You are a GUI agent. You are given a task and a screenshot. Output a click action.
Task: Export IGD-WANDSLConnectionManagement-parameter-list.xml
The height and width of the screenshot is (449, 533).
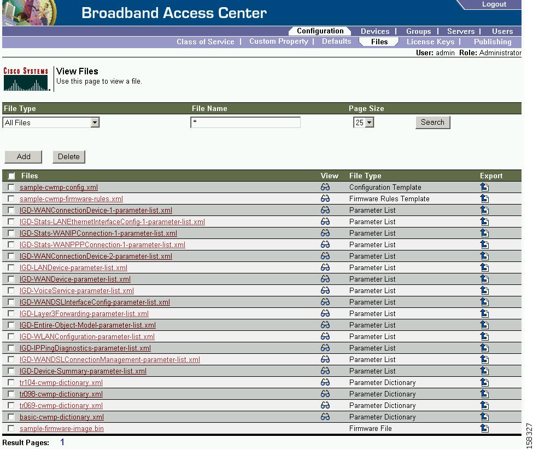(484, 359)
